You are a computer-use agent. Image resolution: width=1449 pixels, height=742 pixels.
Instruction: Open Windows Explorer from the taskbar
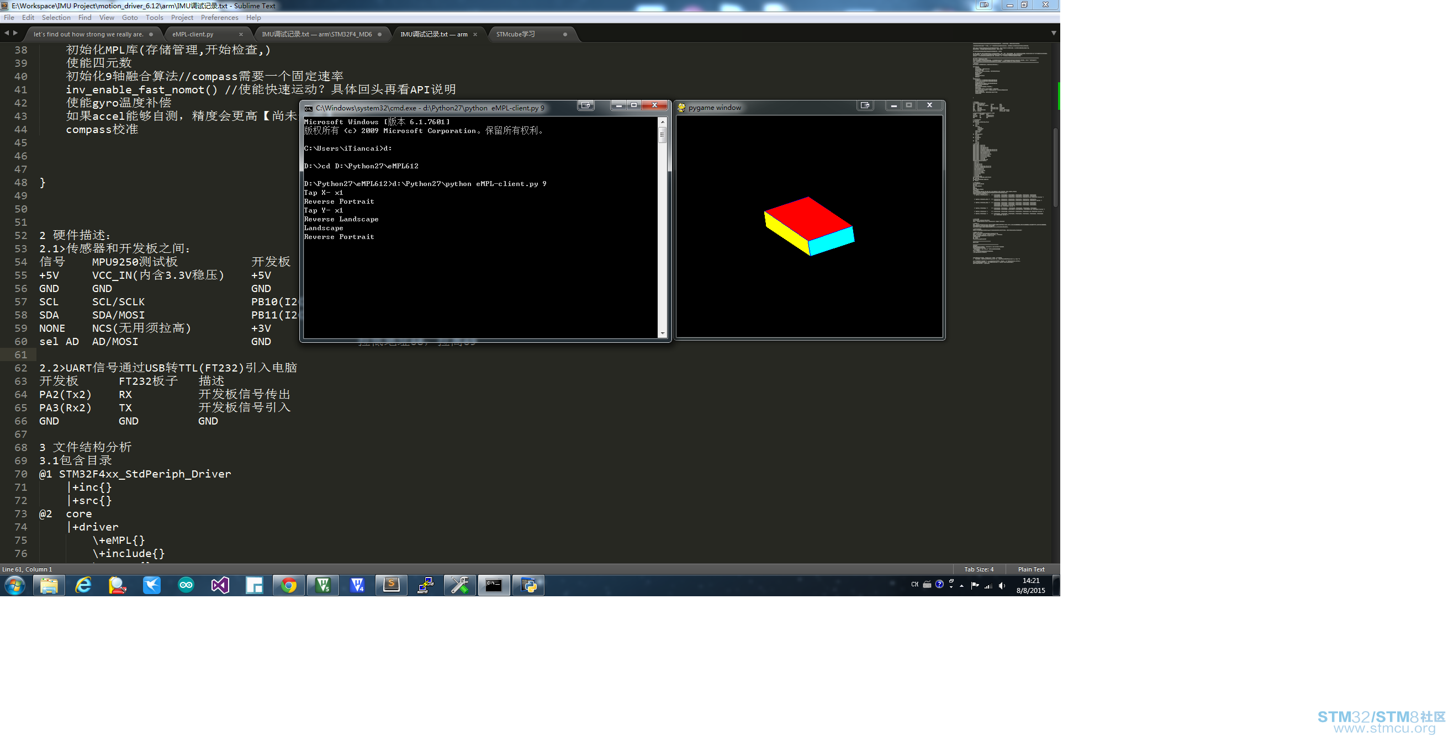(x=49, y=586)
